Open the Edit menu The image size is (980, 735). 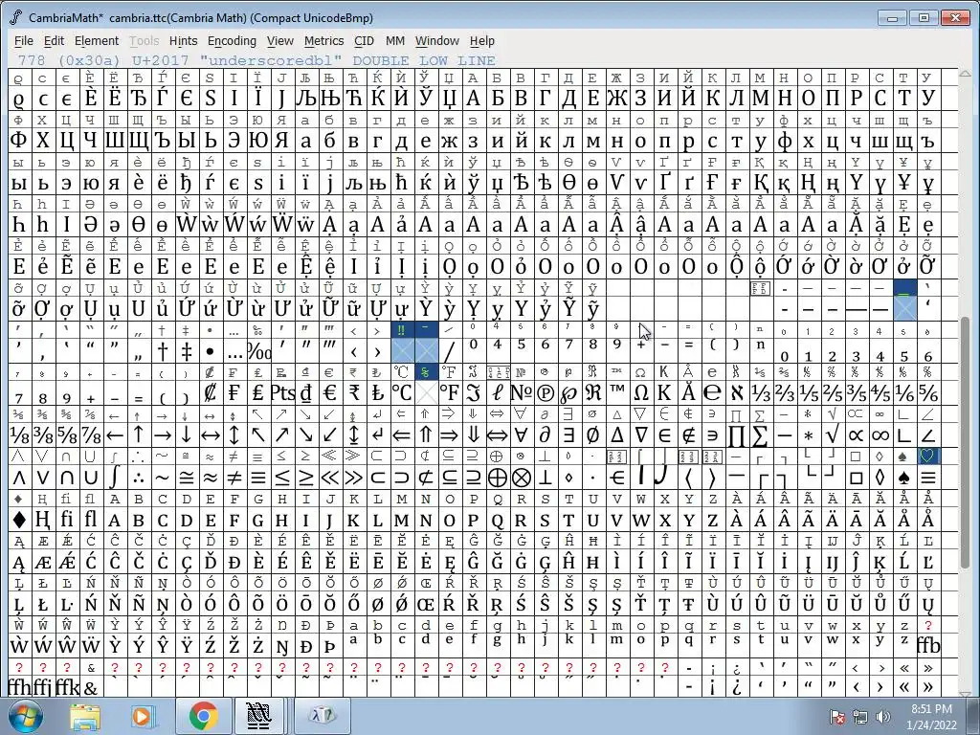tap(54, 40)
